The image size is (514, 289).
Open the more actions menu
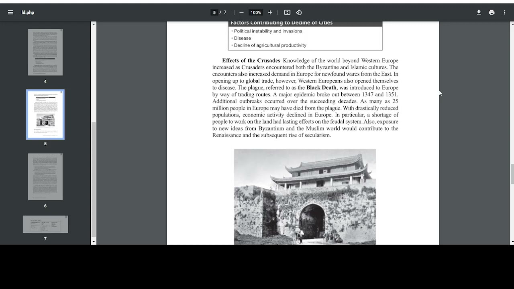(505, 12)
